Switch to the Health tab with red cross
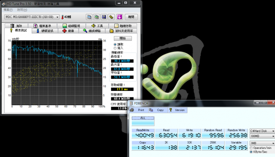This screenshot has height=157, width=275. pos(68,31)
